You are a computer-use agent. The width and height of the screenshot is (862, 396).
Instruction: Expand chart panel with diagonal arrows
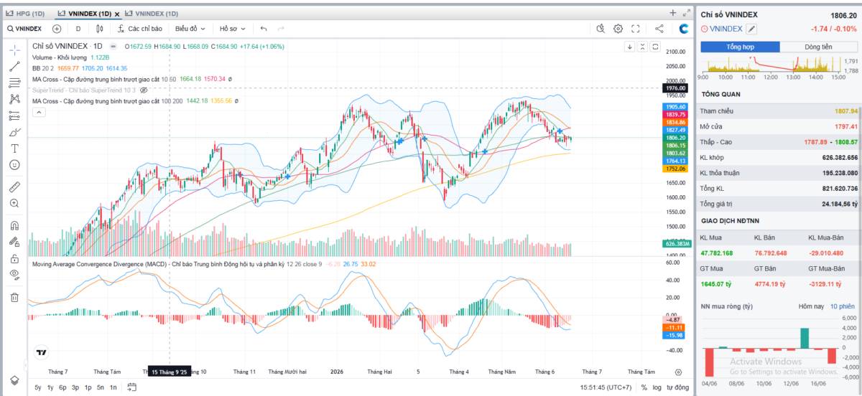point(685,13)
